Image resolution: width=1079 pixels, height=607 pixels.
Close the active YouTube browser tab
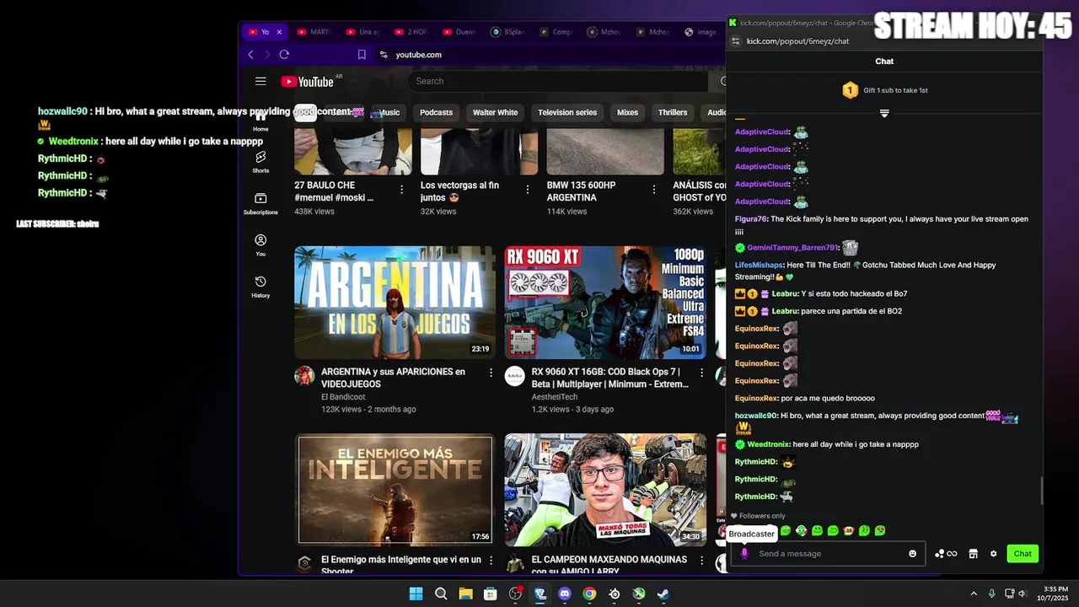[279, 32]
